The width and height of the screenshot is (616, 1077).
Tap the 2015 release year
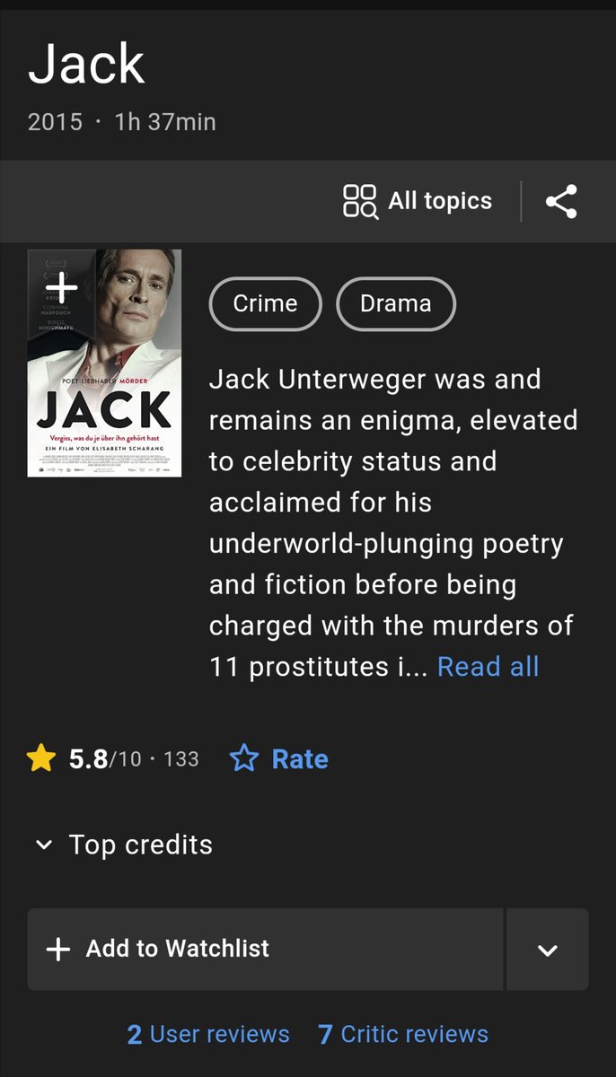[x=55, y=121]
